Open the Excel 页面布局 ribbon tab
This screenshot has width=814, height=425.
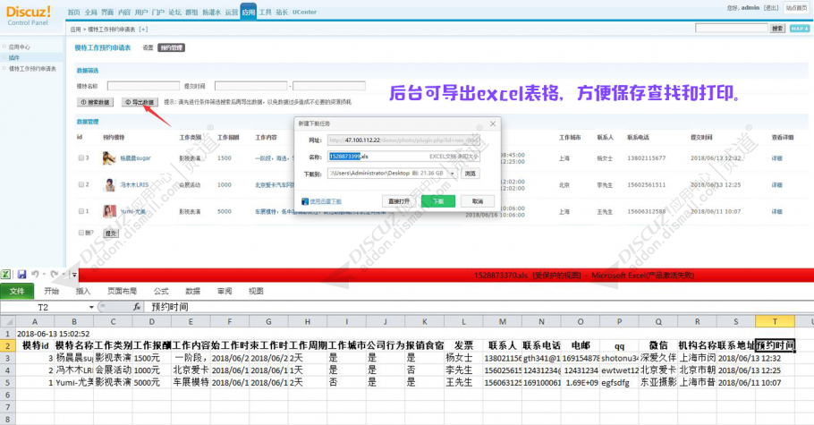(122, 291)
